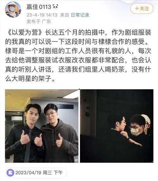Follow the user with the 关注 button
Viewport: 158px width, 181px height.
point(142,9)
